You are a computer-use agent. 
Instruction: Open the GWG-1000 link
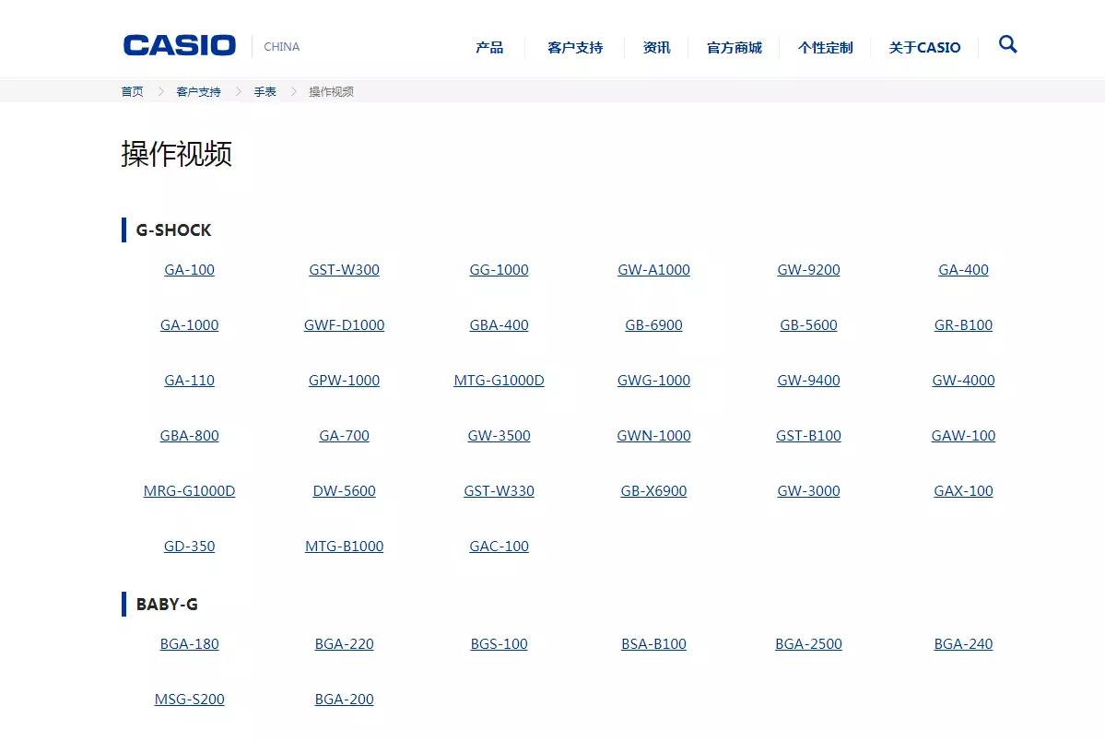pos(654,380)
